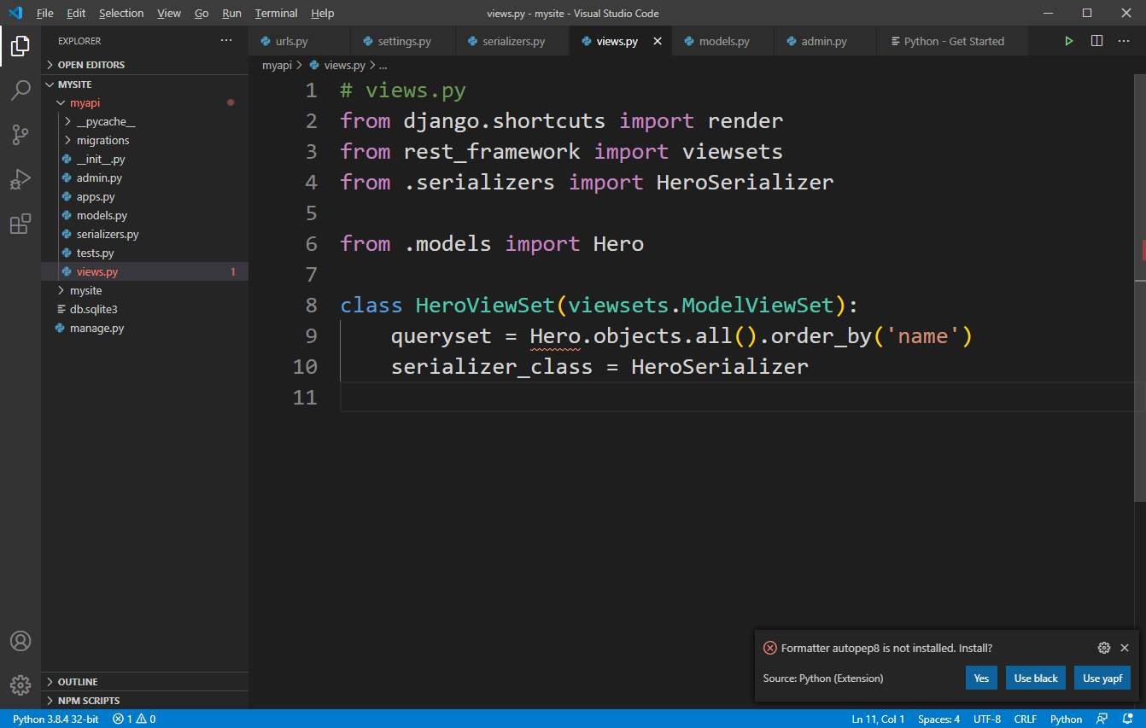Viewport: 1146px width, 728px height.
Task: Open the Manage gear in activity bar
Action: pyautogui.click(x=20, y=684)
